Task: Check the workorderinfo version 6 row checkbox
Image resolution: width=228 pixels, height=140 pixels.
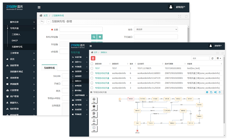Action: [x=91, y=73]
